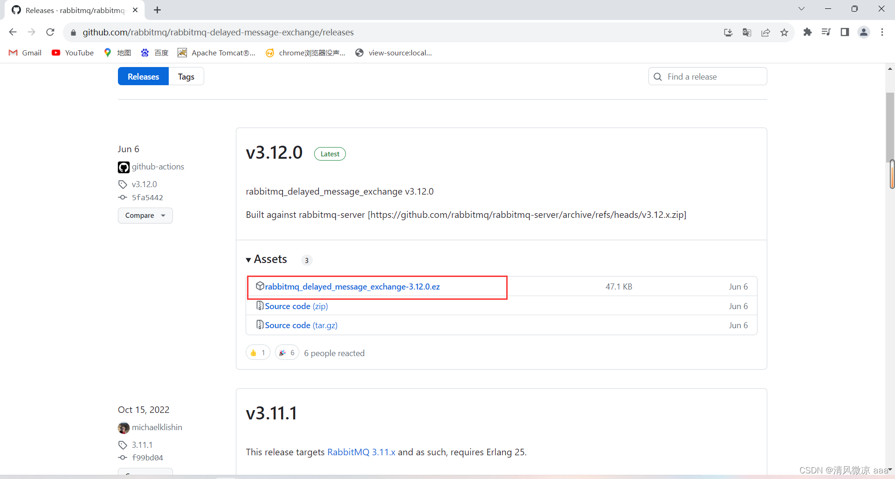Screen dimensions: 895x479
Task: Click the Latest badge
Action: click(330, 154)
